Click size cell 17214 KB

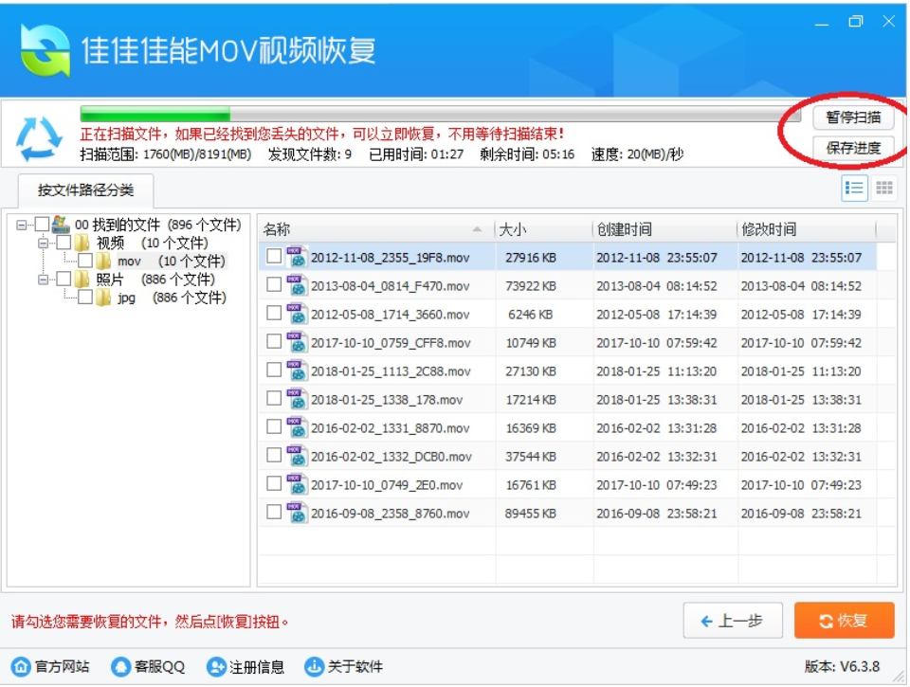[x=531, y=400]
